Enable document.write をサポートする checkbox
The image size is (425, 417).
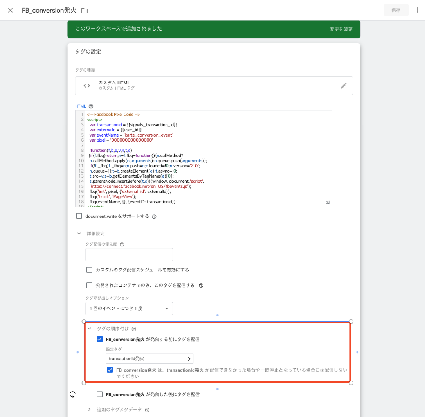coord(79,216)
